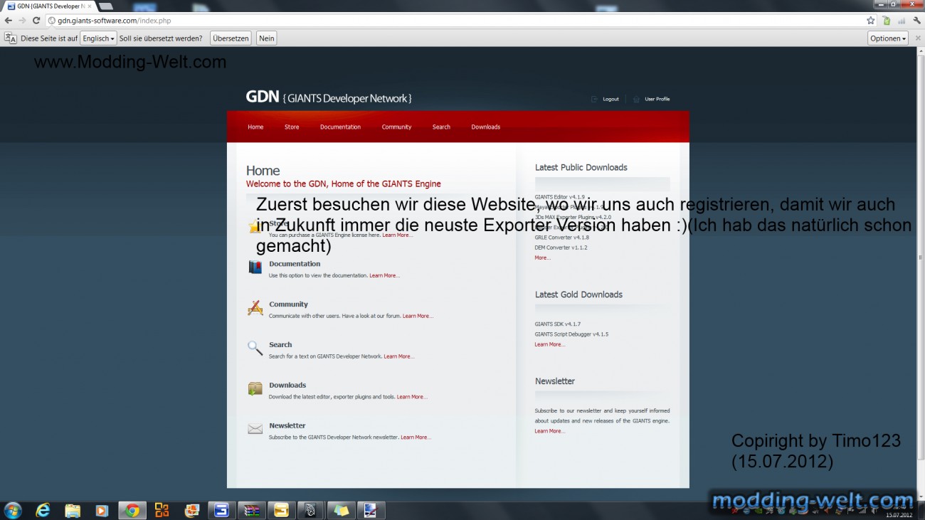
Task: Open the Store menu item in the red bar
Action: (x=292, y=127)
